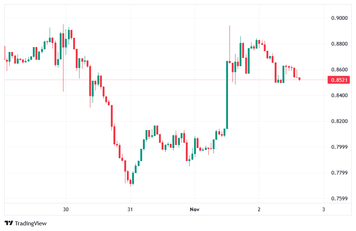Select the 0.8200 price axis label
Image resolution: width=356 pixels, height=231 pixels.
coord(339,121)
